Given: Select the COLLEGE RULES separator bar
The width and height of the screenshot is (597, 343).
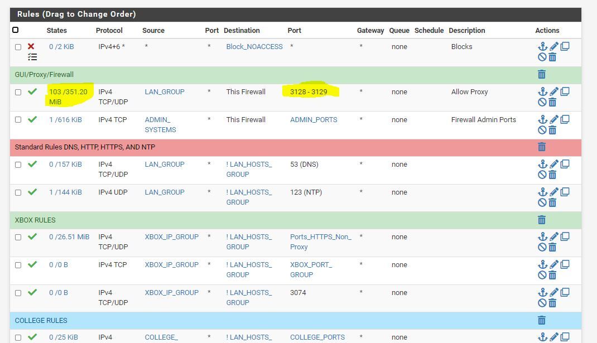Looking at the screenshot, I should [296, 321].
